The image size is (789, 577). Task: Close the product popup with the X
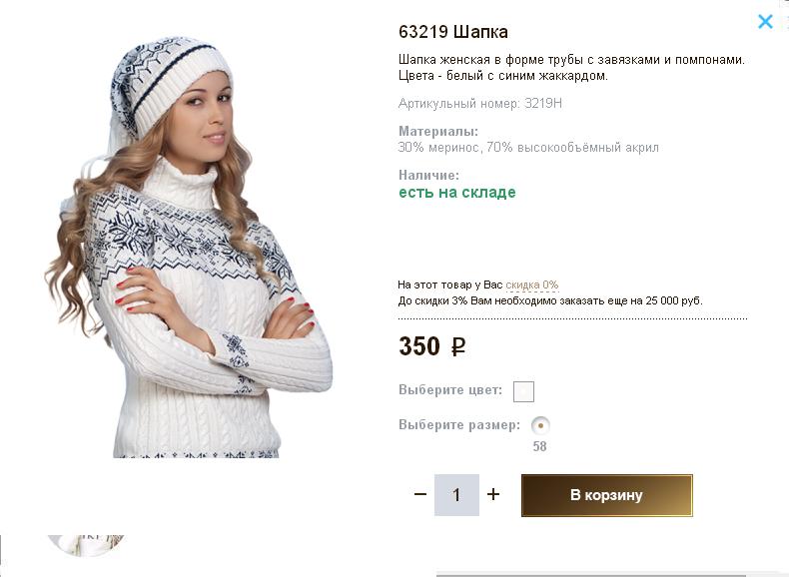tap(765, 21)
